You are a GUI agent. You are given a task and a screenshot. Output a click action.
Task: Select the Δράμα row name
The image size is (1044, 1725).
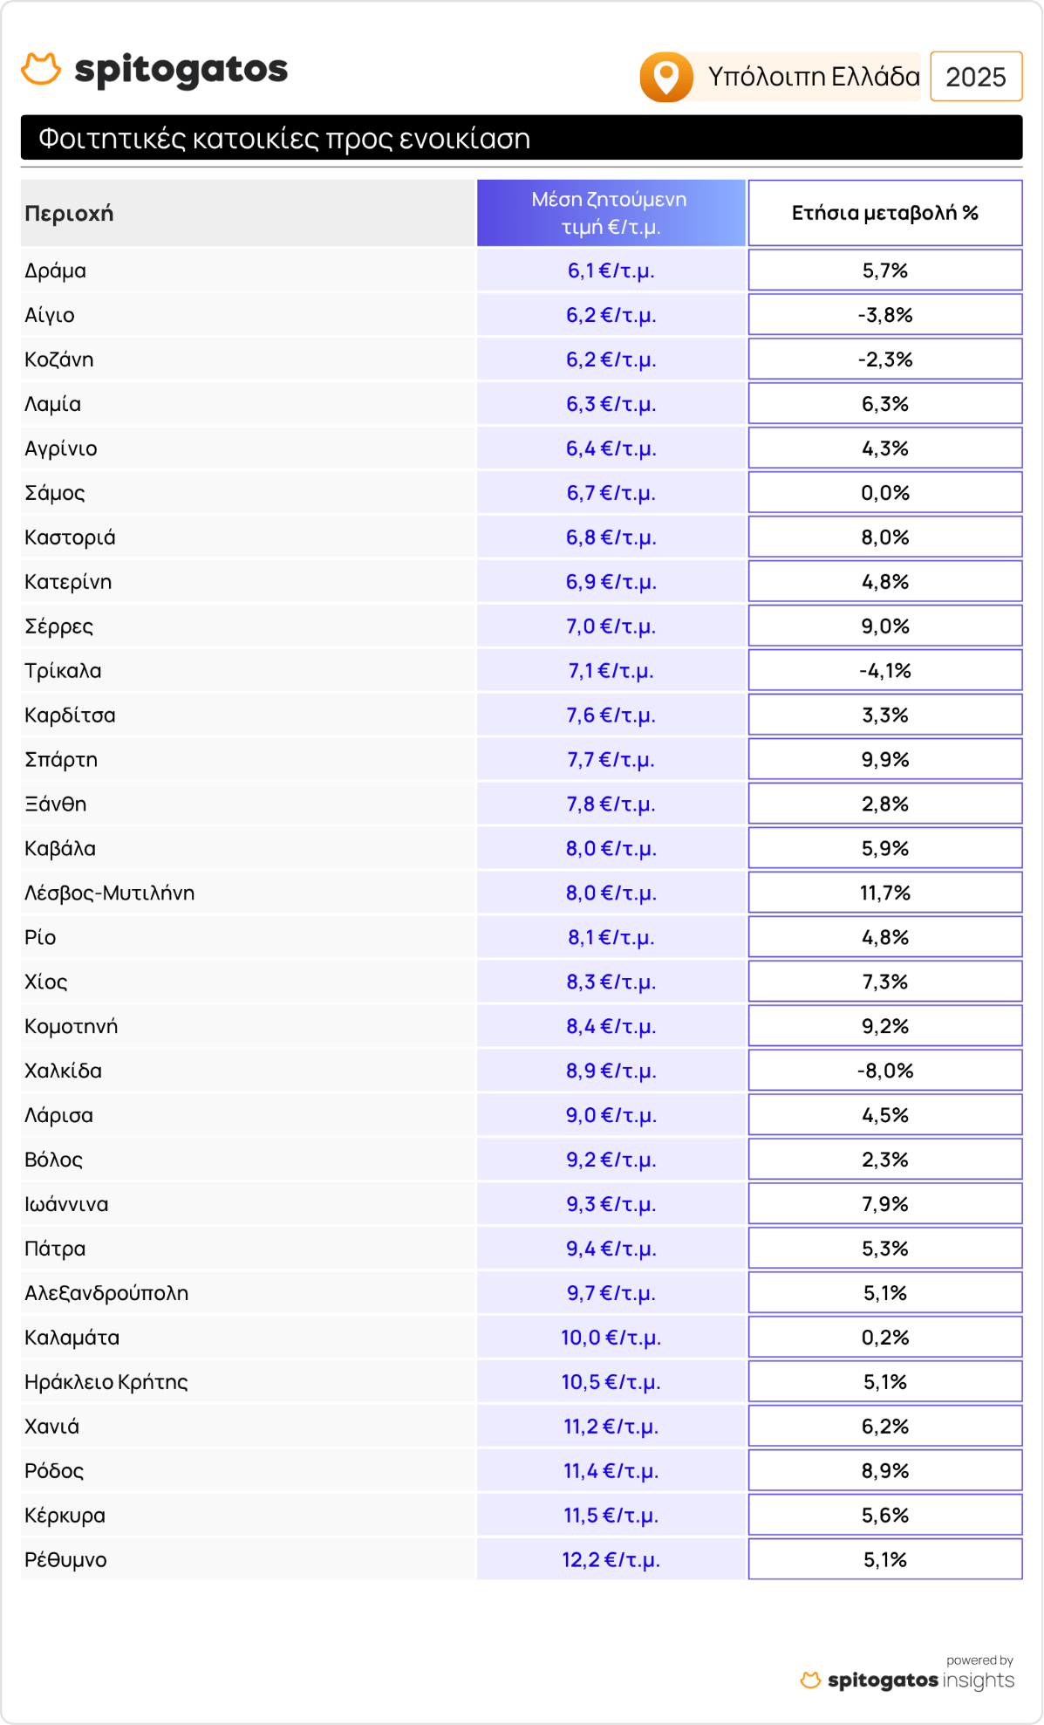[56, 270]
